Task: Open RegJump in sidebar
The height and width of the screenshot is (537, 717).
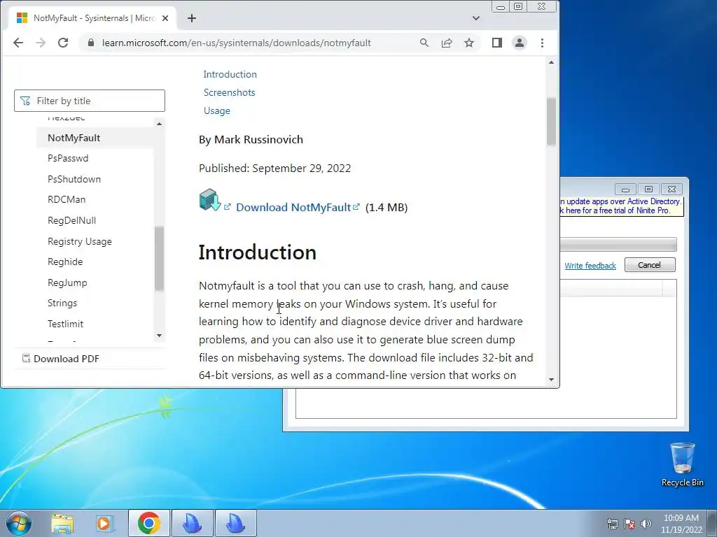Action: [x=67, y=282]
